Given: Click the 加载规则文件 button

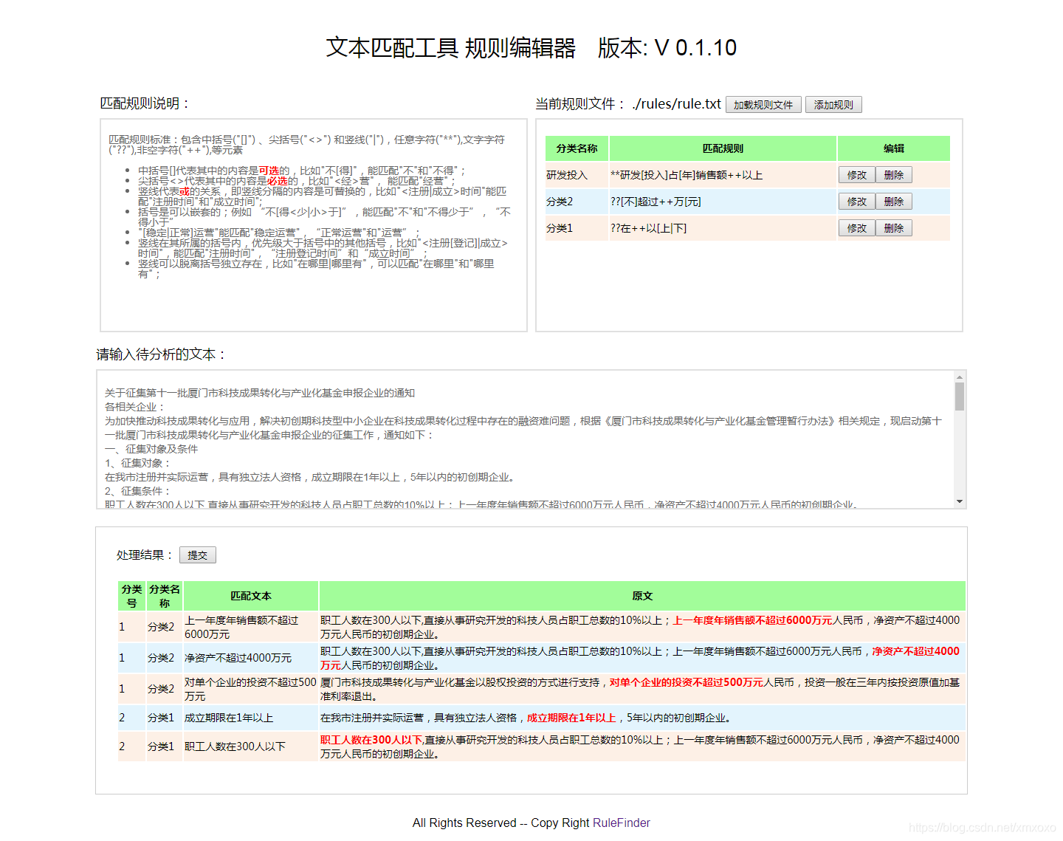Looking at the screenshot, I should point(763,105).
